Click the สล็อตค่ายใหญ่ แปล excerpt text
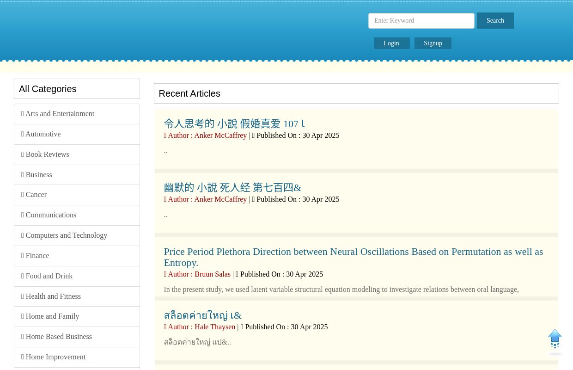This screenshot has height=370, width=573. (197, 342)
